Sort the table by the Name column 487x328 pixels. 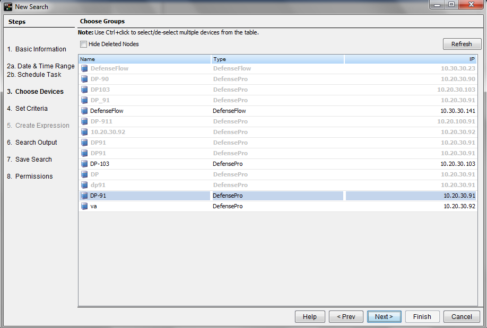pos(144,59)
